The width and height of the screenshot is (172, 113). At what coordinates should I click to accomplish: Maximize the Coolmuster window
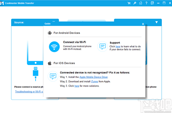(164, 3)
